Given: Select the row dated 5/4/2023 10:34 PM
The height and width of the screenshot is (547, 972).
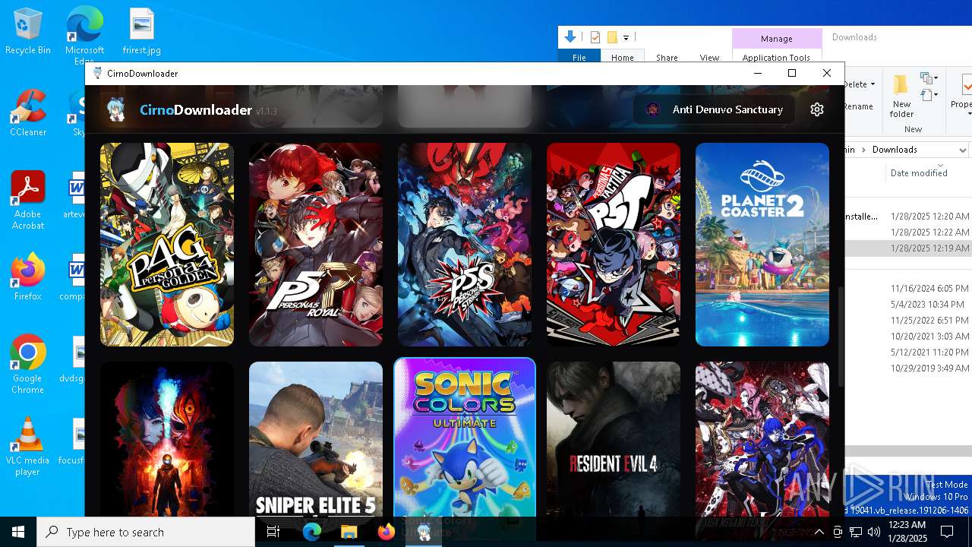Looking at the screenshot, I should click(x=908, y=305).
